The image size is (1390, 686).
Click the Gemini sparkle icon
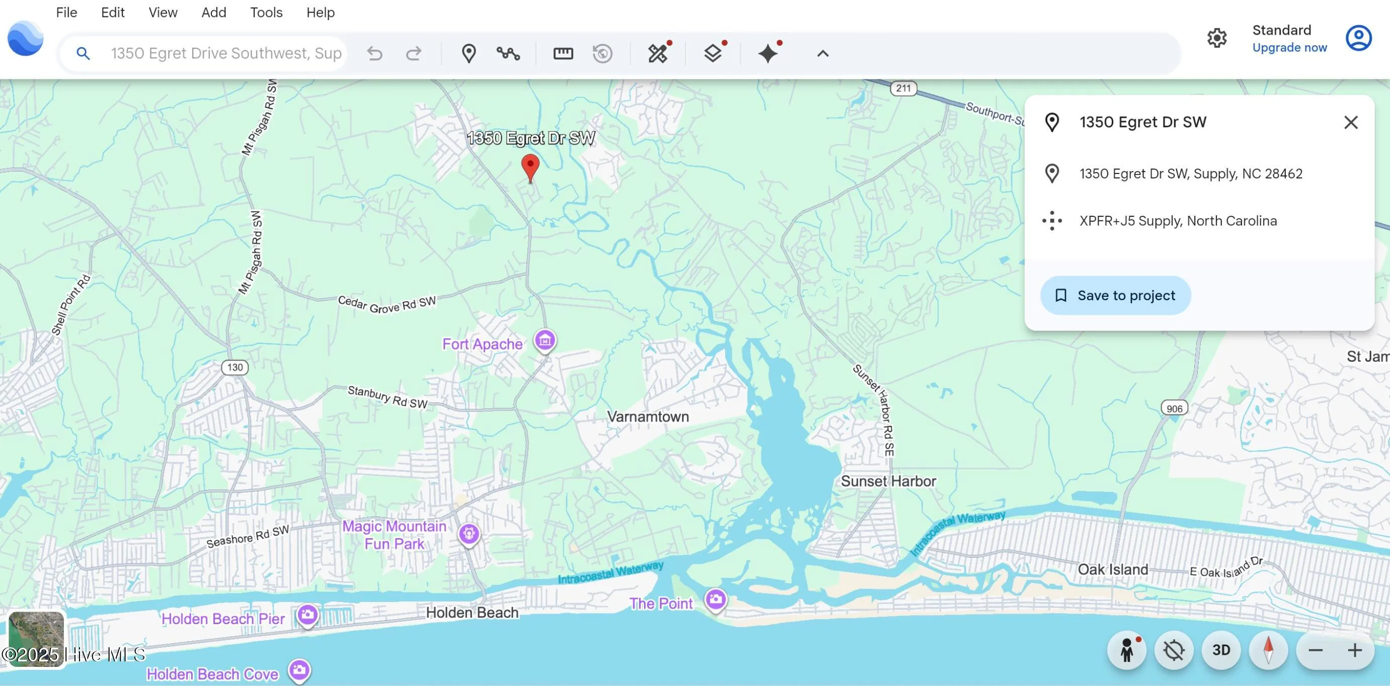[x=768, y=53]
